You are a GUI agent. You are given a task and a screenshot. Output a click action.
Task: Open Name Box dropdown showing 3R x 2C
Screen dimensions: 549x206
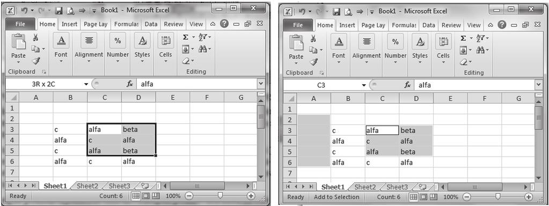(86, 84)
